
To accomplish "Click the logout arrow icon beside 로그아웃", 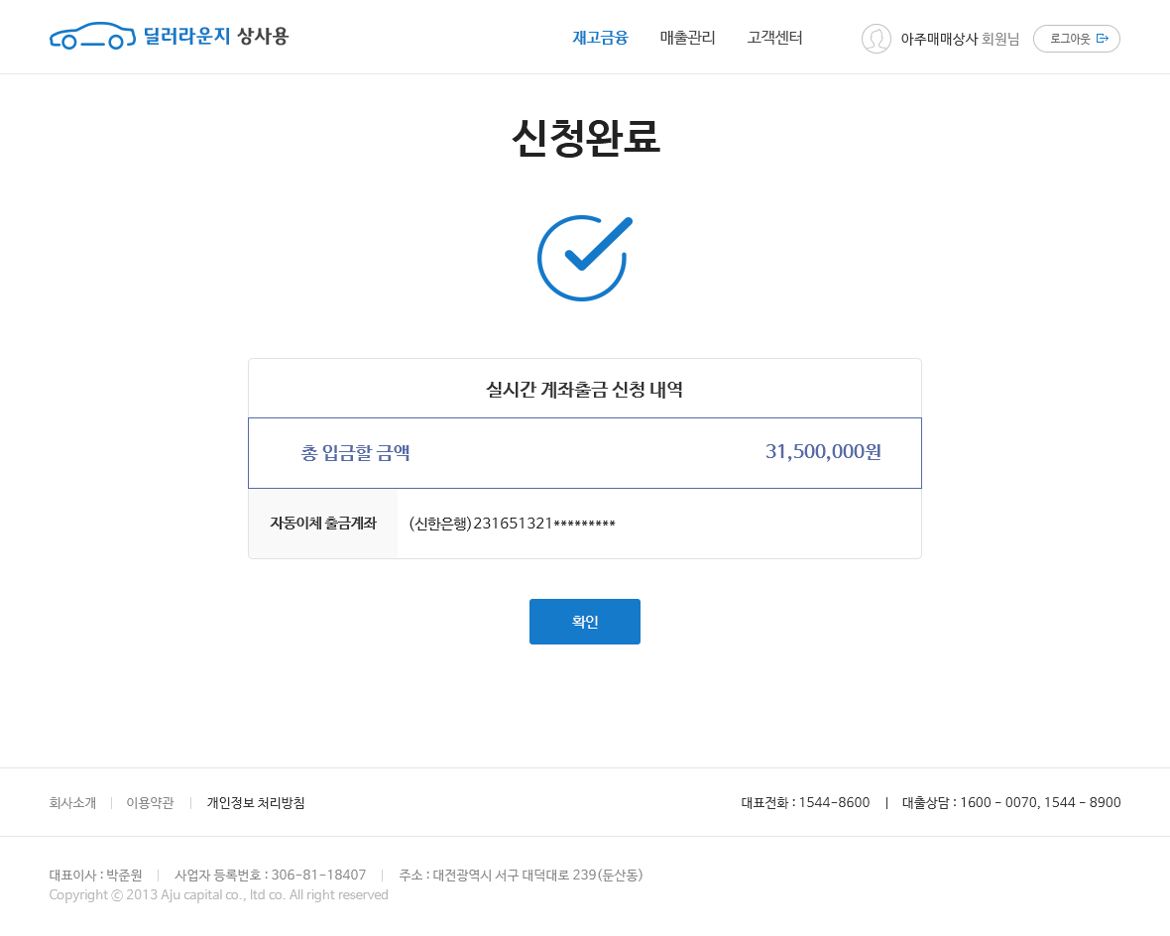I will point(1105,38).
